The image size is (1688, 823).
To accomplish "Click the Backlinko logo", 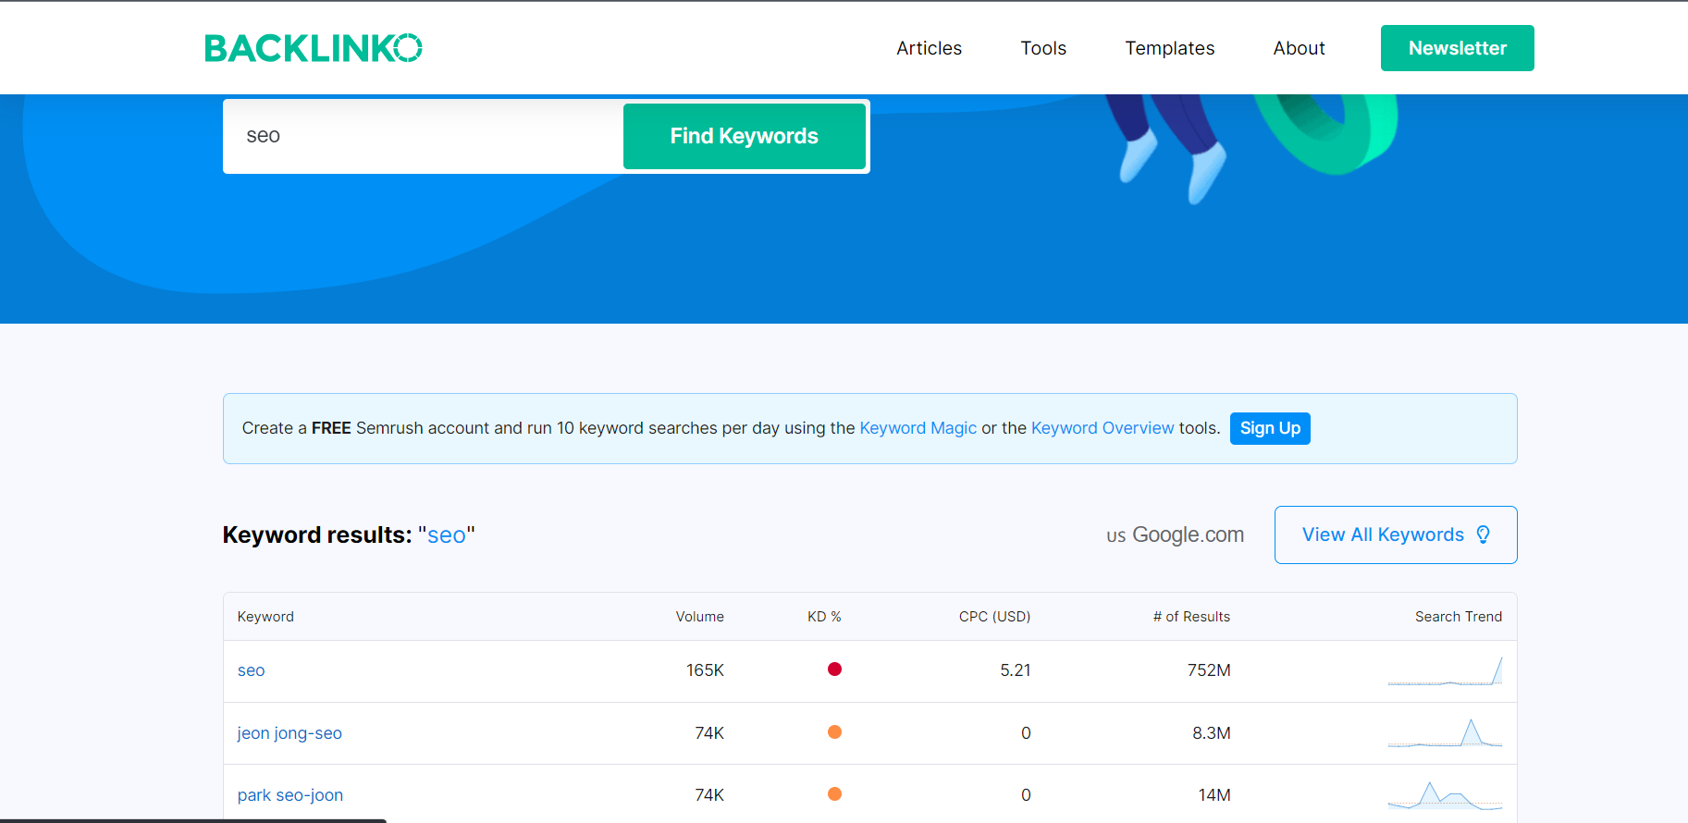I will tap(314, 48).
